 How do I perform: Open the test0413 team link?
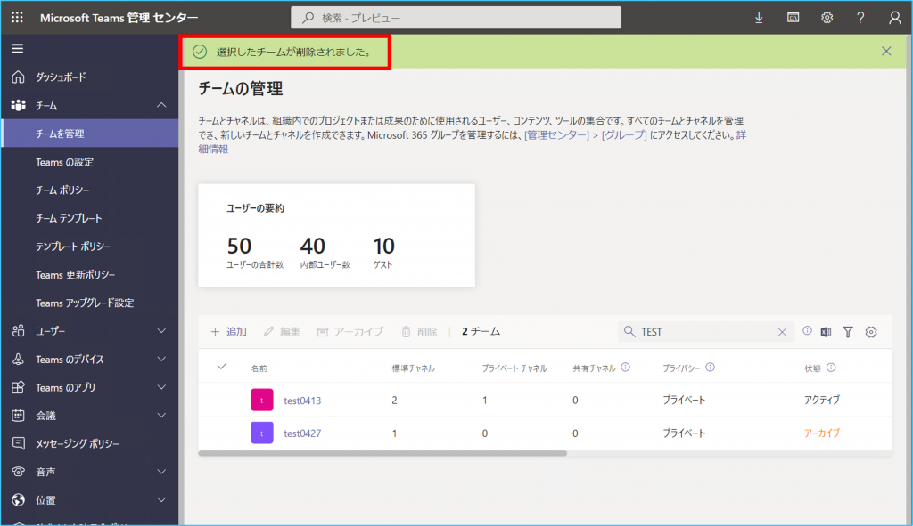(x=302, y=401)
